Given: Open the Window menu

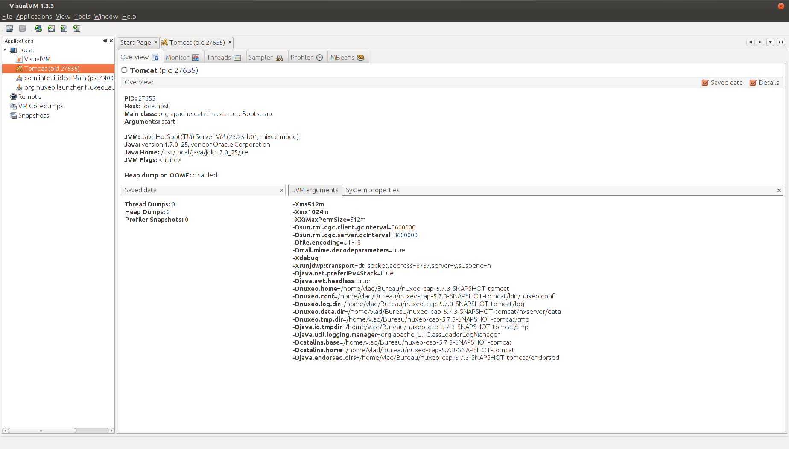Looking at the screenshot, I should coord(106,17).
